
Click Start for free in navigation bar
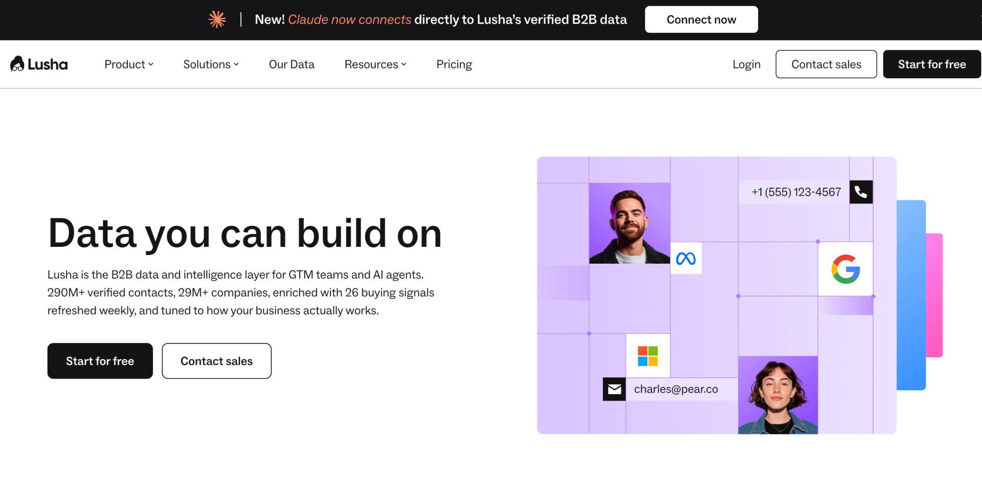[x=932, y=64]
